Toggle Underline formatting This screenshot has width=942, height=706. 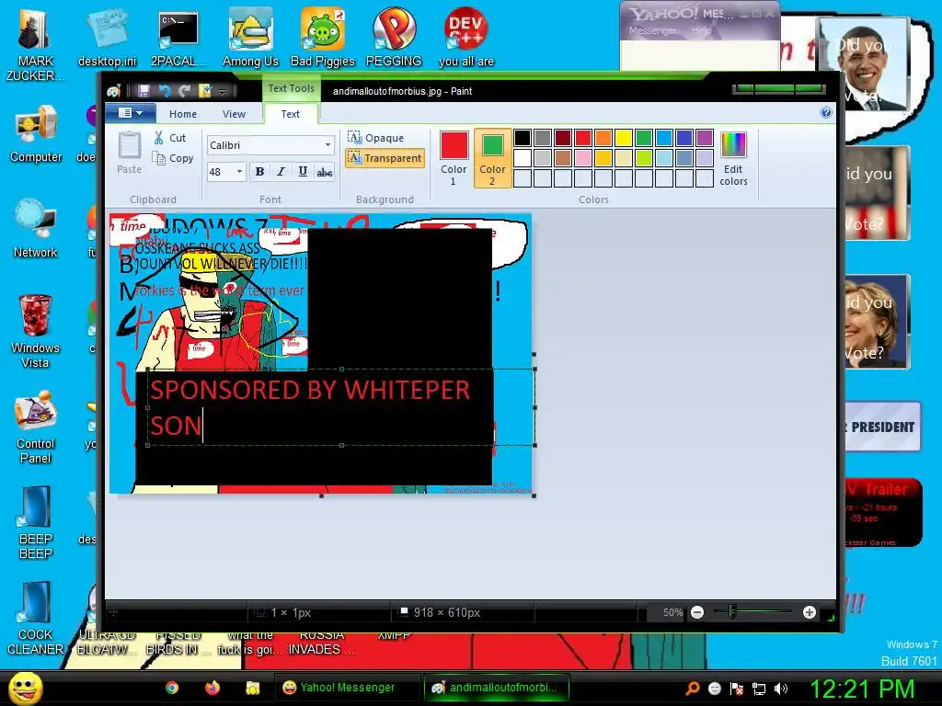[303, 172]
